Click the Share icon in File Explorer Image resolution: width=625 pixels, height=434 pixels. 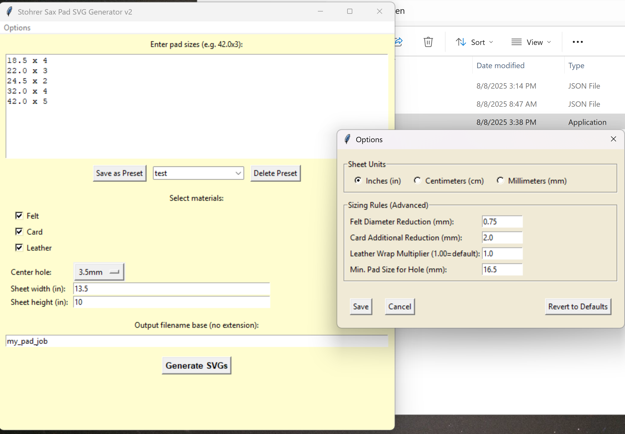pyautogui.click(x=399, y=42)
